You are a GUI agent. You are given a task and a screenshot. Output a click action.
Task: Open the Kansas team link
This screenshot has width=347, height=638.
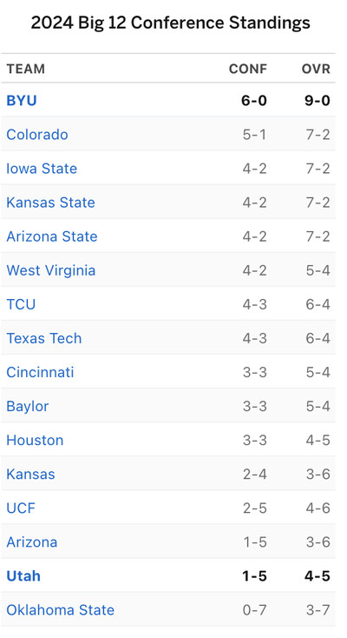30,474
